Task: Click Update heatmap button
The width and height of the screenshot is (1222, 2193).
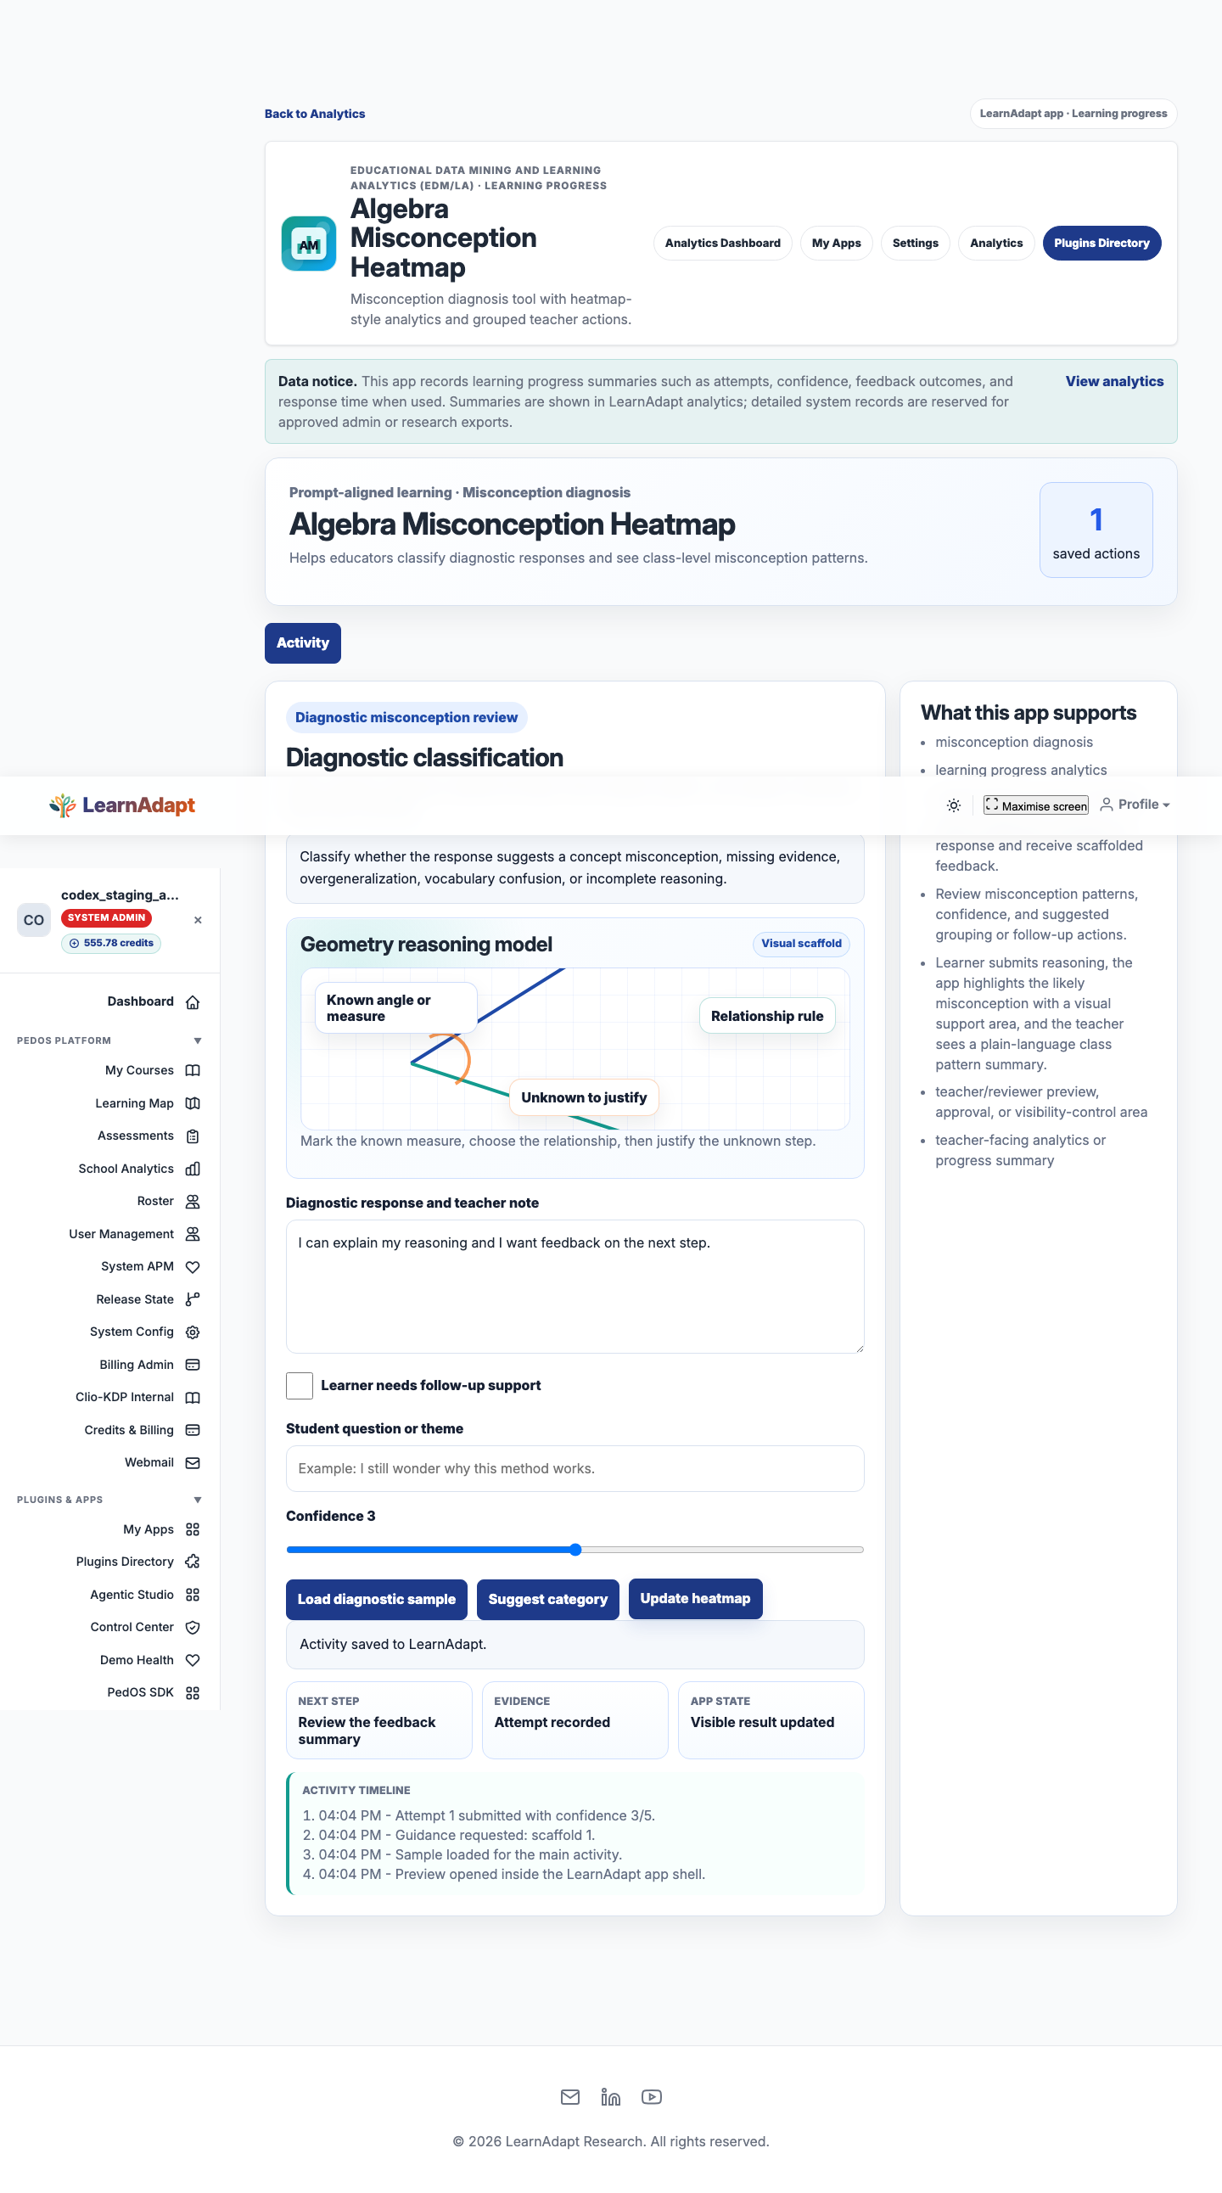Action: coord(695,1599)
